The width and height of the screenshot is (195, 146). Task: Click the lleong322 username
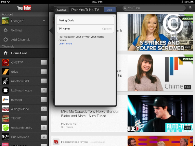coord(18,21)
